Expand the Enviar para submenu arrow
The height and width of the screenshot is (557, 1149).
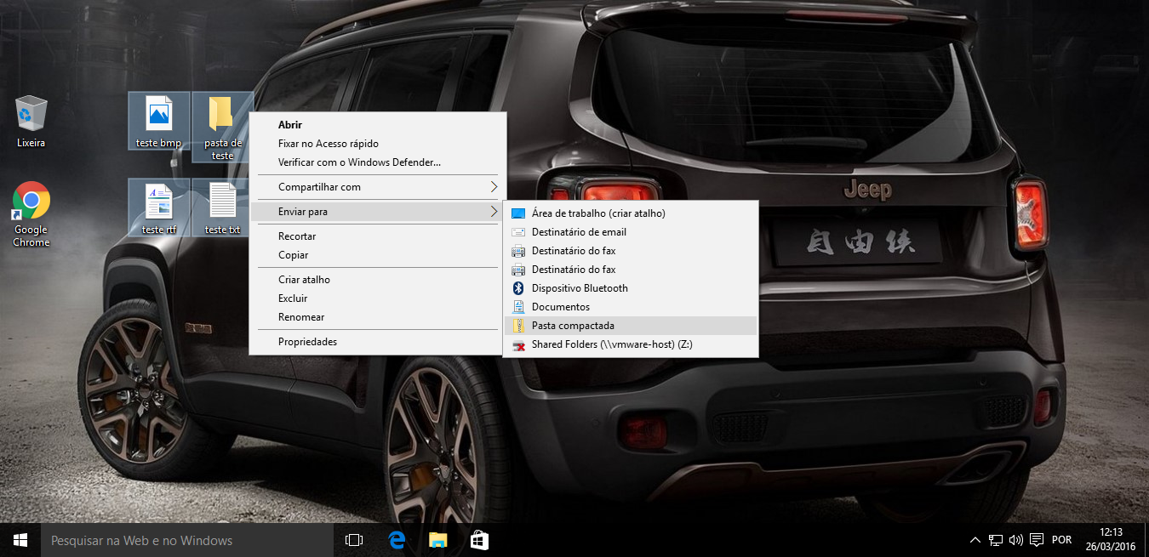coord(494,211)
